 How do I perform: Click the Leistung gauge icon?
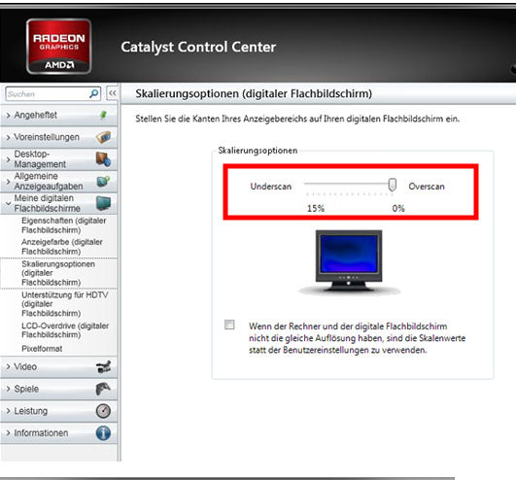[103, 411]
